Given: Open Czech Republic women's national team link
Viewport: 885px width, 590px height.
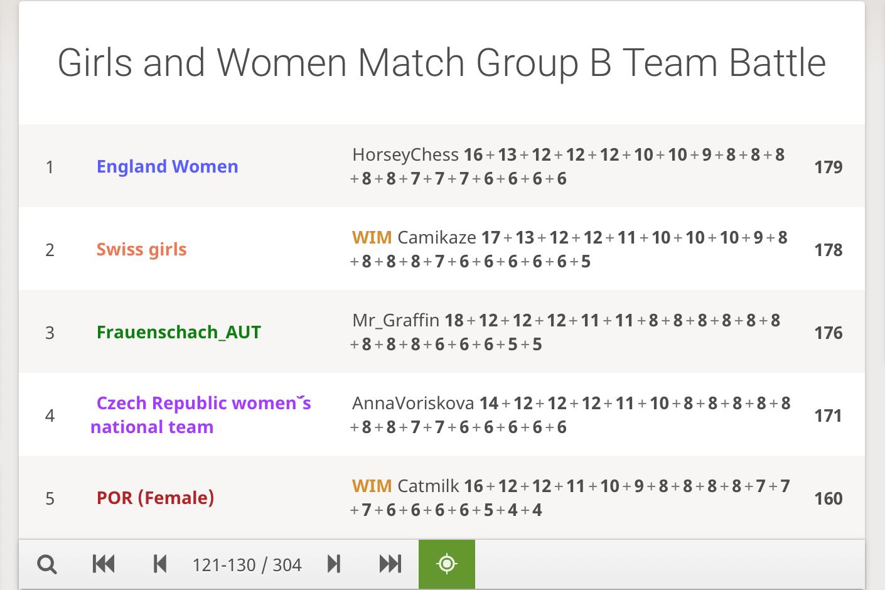Looking at the screenshot, I should 201,415.
